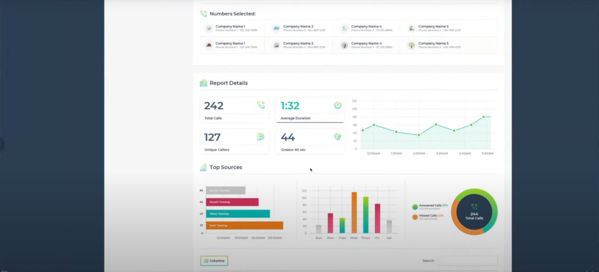This screenshot has width=599, height=272.
Task: Click the icon in Greater 60 sec card
Action: tap(338, 137)
